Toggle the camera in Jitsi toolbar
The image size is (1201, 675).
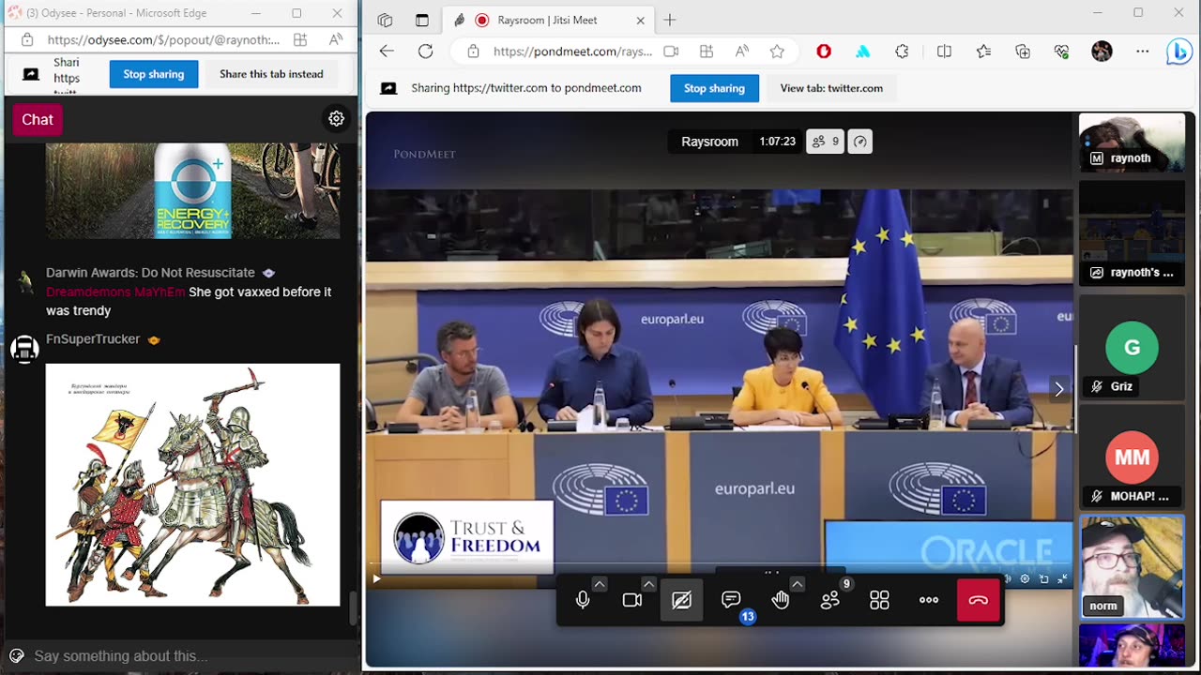(x=632, y=601)
